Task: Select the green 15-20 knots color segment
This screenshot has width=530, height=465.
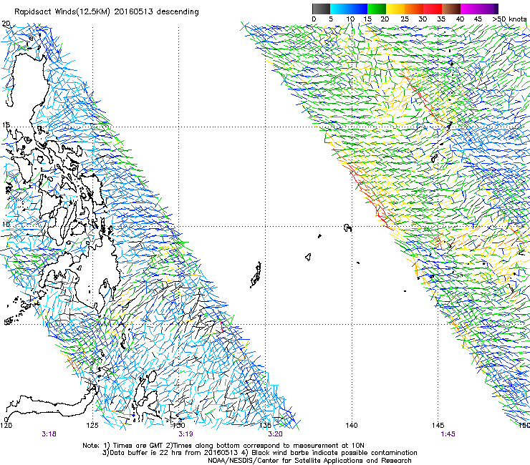Action: [377, 9]
